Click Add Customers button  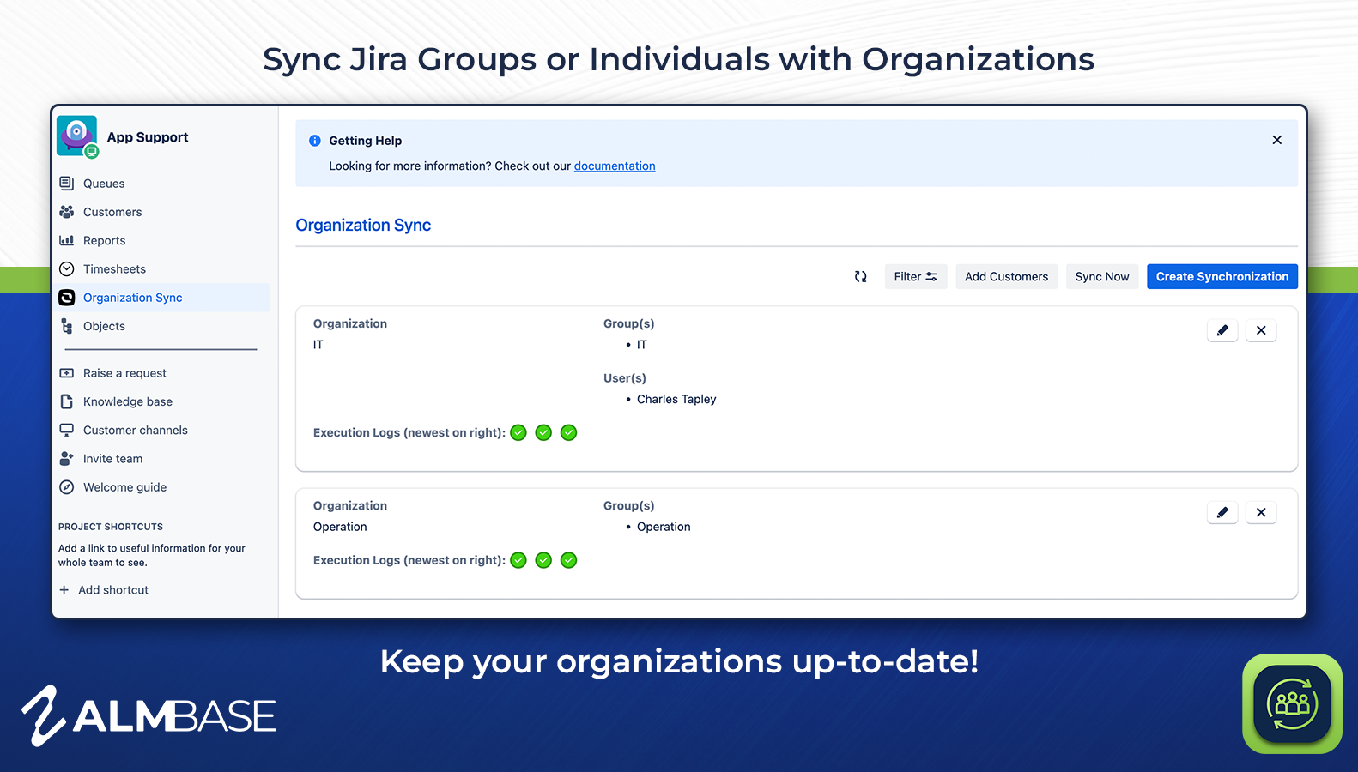[1006, 276]
